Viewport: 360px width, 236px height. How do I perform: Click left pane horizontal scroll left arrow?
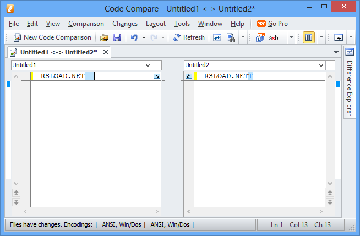[25, 211]
